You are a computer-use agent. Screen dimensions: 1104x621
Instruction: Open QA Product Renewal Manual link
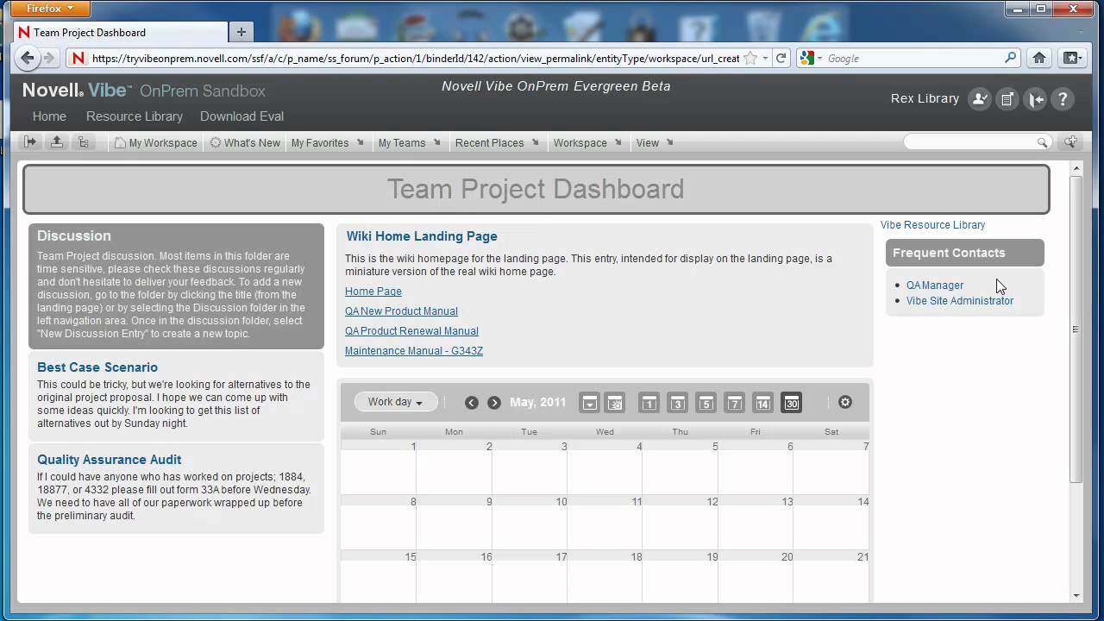coord(411,331)
